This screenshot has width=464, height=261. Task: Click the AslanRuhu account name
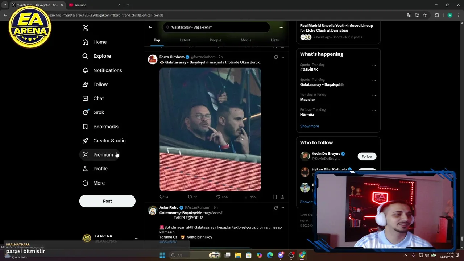click(x=169, y=208)
